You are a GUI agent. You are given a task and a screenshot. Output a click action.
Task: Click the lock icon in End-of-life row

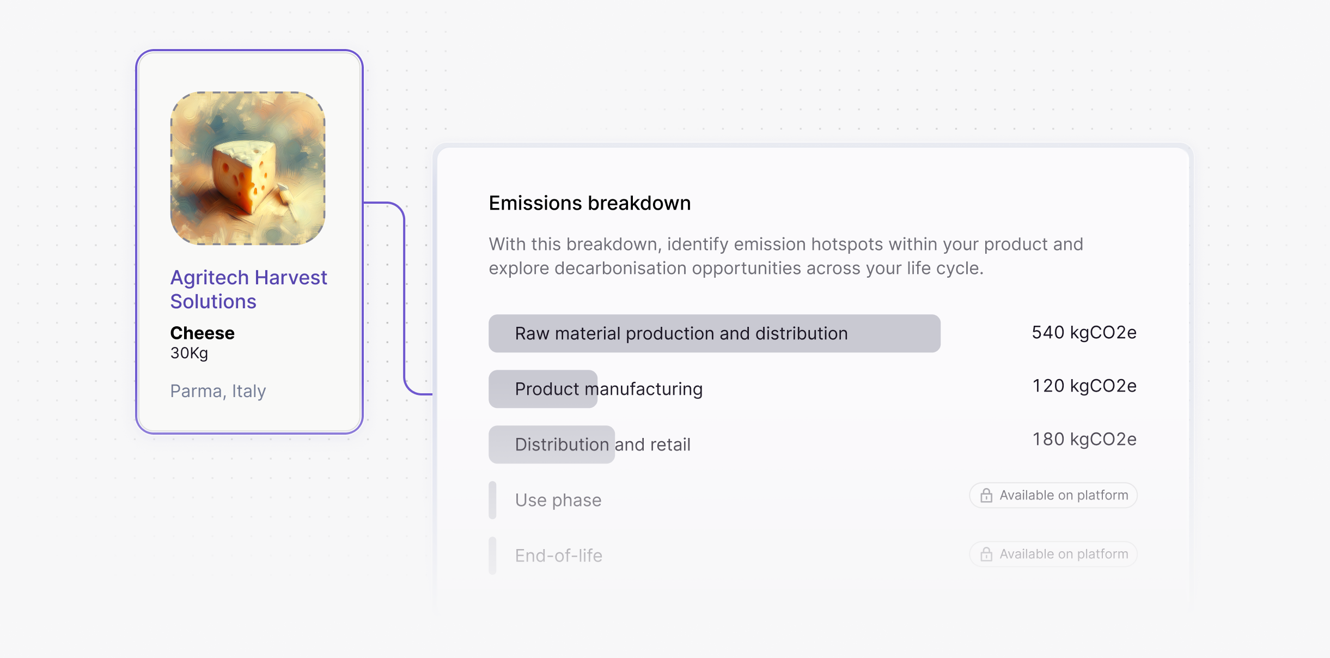pos(986,554)
